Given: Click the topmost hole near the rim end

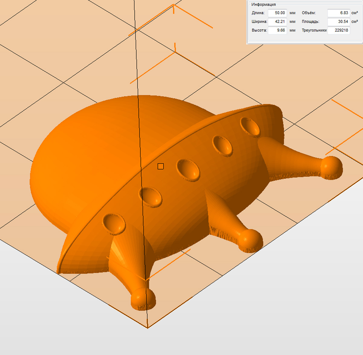Looking at the screenshot, I should [250, 127].
